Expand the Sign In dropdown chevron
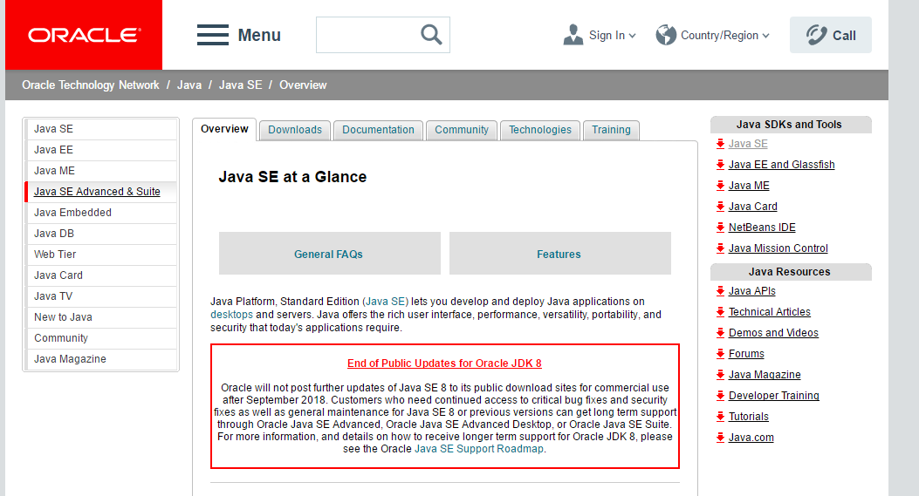Screen dimensions: 919x496 click(633, 36)
